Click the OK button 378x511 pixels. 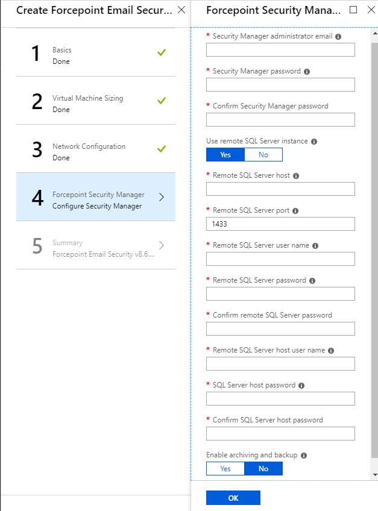click(x=233, y=498)
